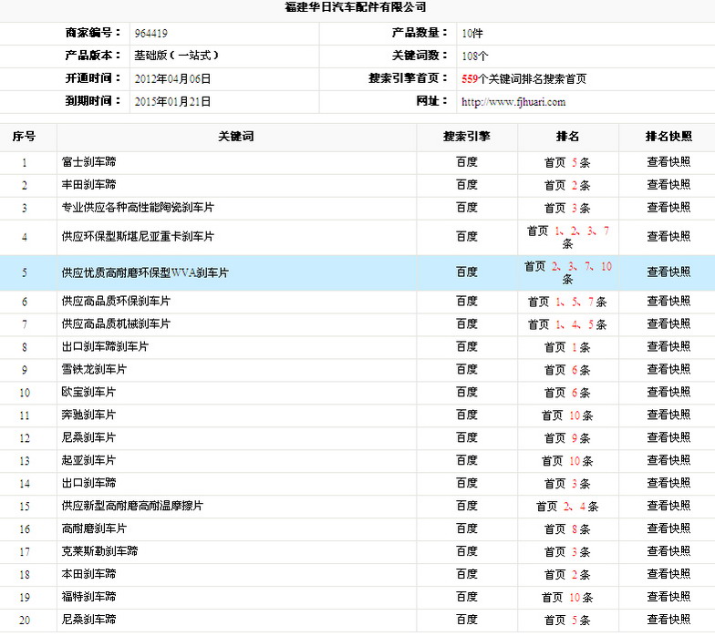Select keyword 福特刹车蹄
715x636 pixels.
(89, 597)
